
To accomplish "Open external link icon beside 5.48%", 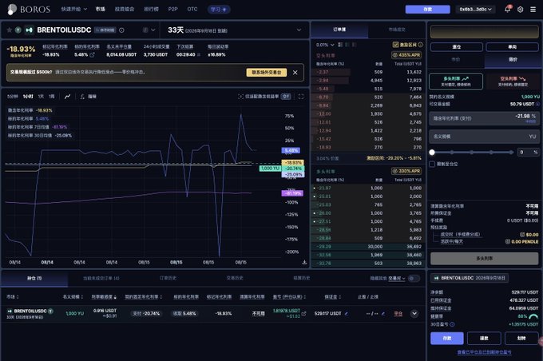I will [x=92, y=55].
